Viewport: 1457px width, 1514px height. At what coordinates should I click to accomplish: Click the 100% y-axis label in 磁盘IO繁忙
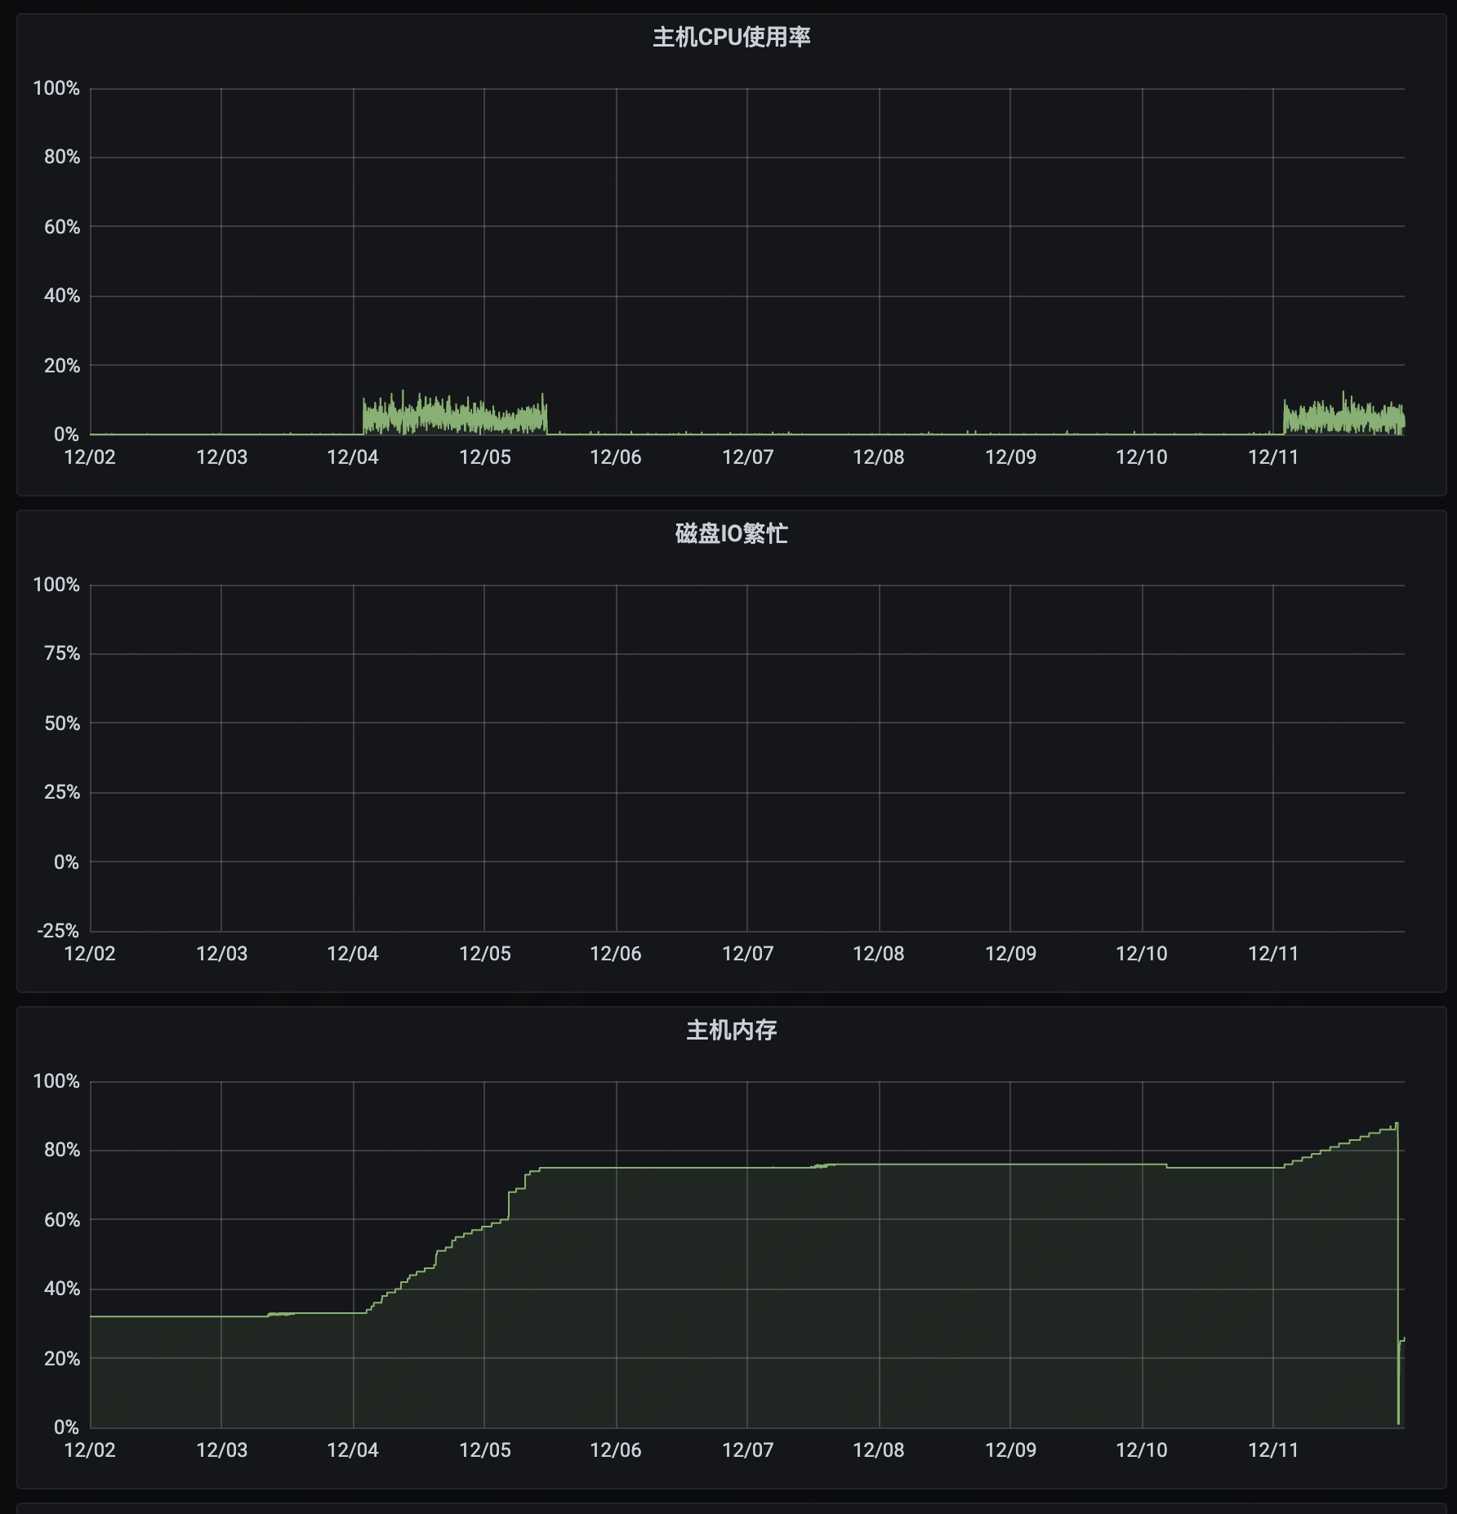point(56,585)
